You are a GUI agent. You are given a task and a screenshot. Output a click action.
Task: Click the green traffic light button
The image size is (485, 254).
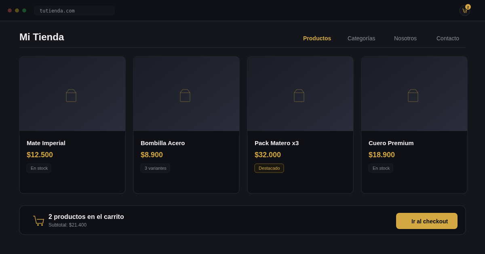tap(24, 10)
